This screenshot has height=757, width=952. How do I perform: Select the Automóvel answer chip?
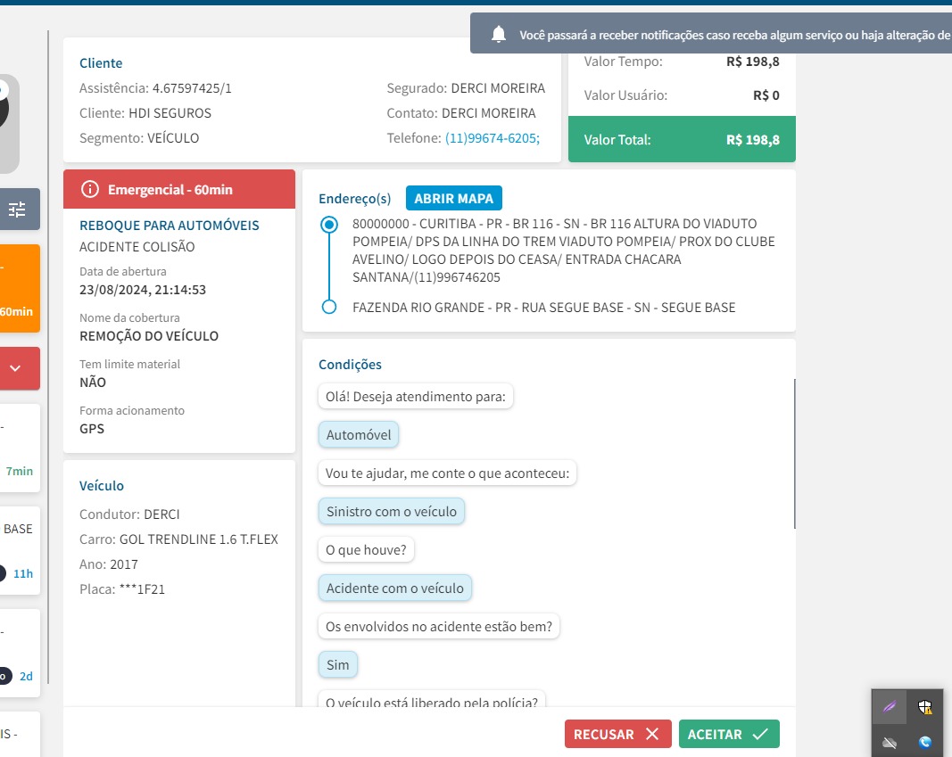[358, 435]
